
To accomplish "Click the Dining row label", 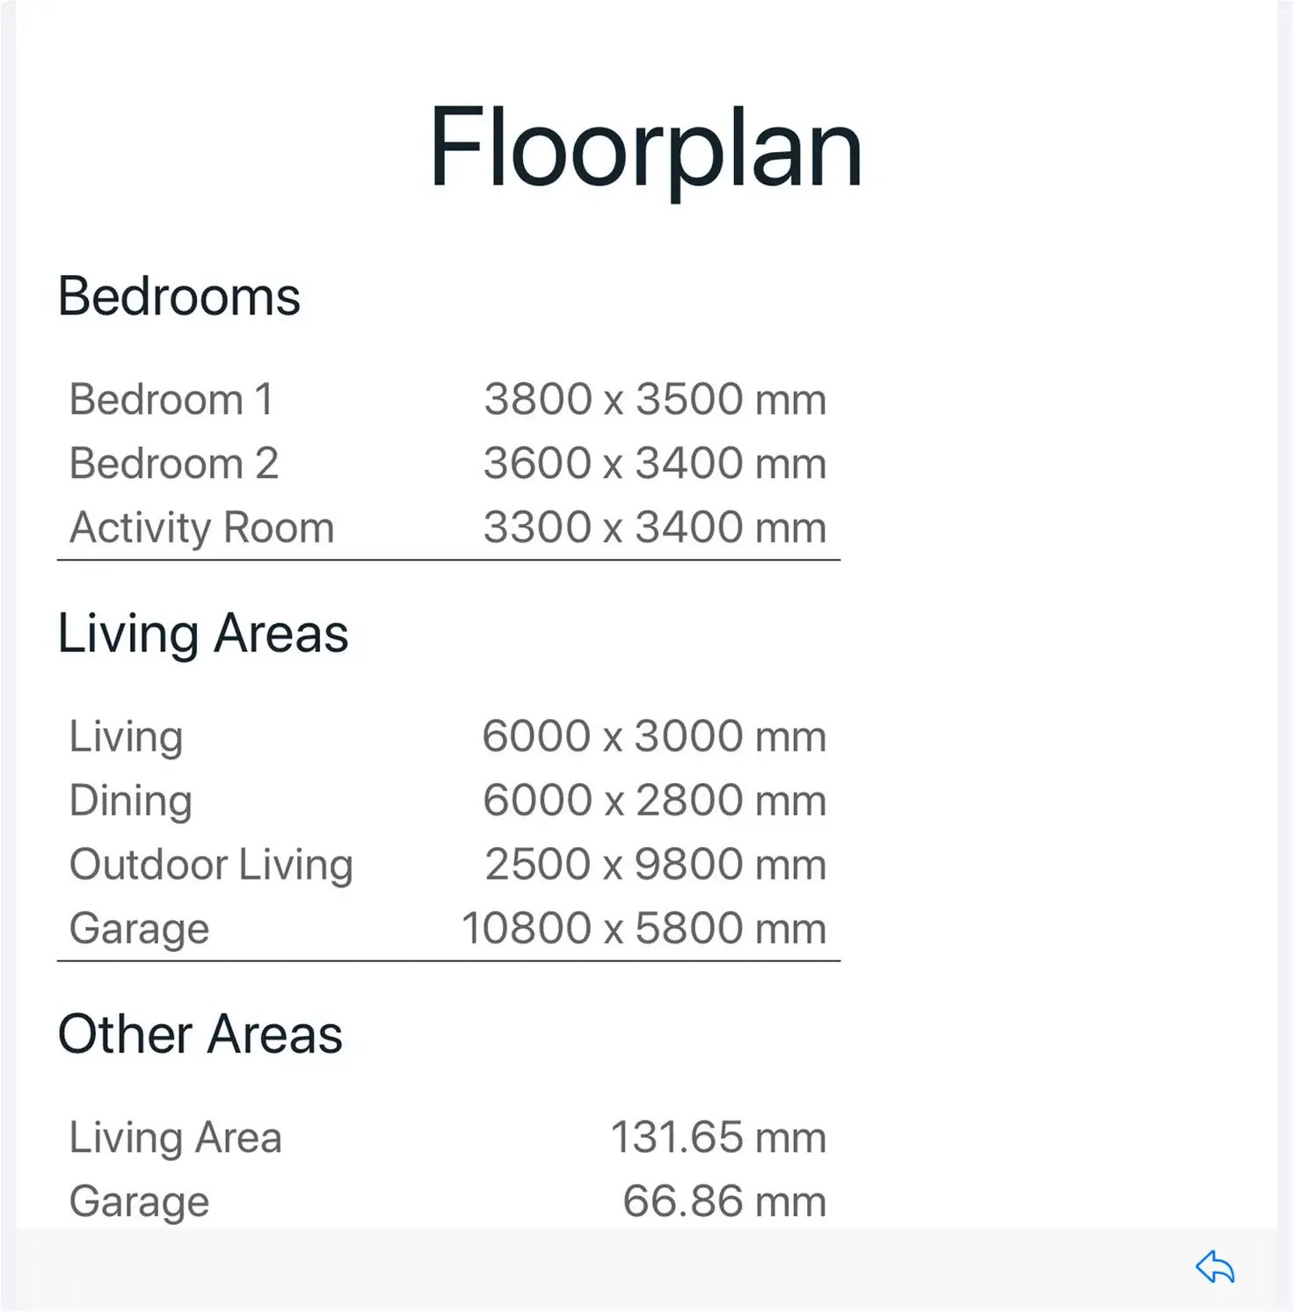I will point(131,801).
